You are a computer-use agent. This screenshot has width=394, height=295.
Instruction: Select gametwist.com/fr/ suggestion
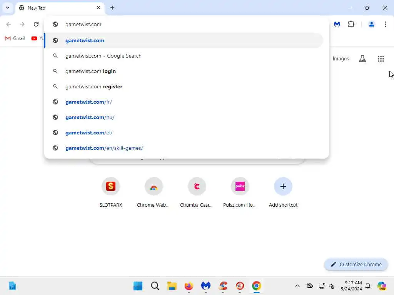tap(184, 102)
